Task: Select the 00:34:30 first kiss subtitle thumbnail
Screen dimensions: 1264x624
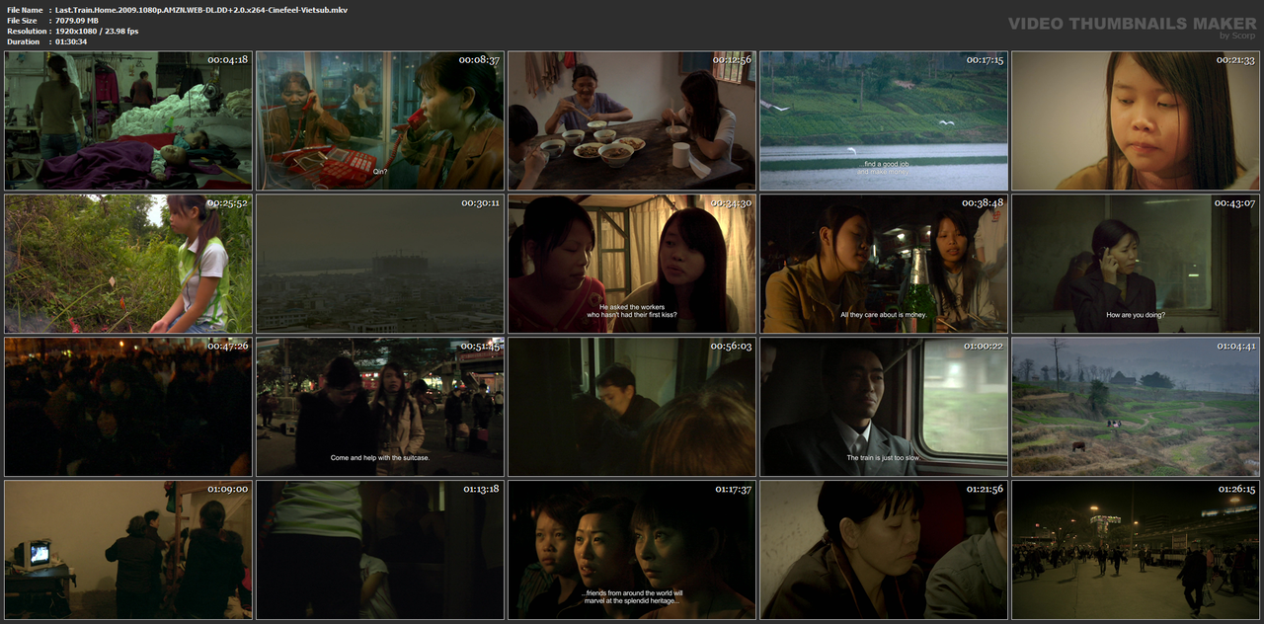Action: click(632, 264)
